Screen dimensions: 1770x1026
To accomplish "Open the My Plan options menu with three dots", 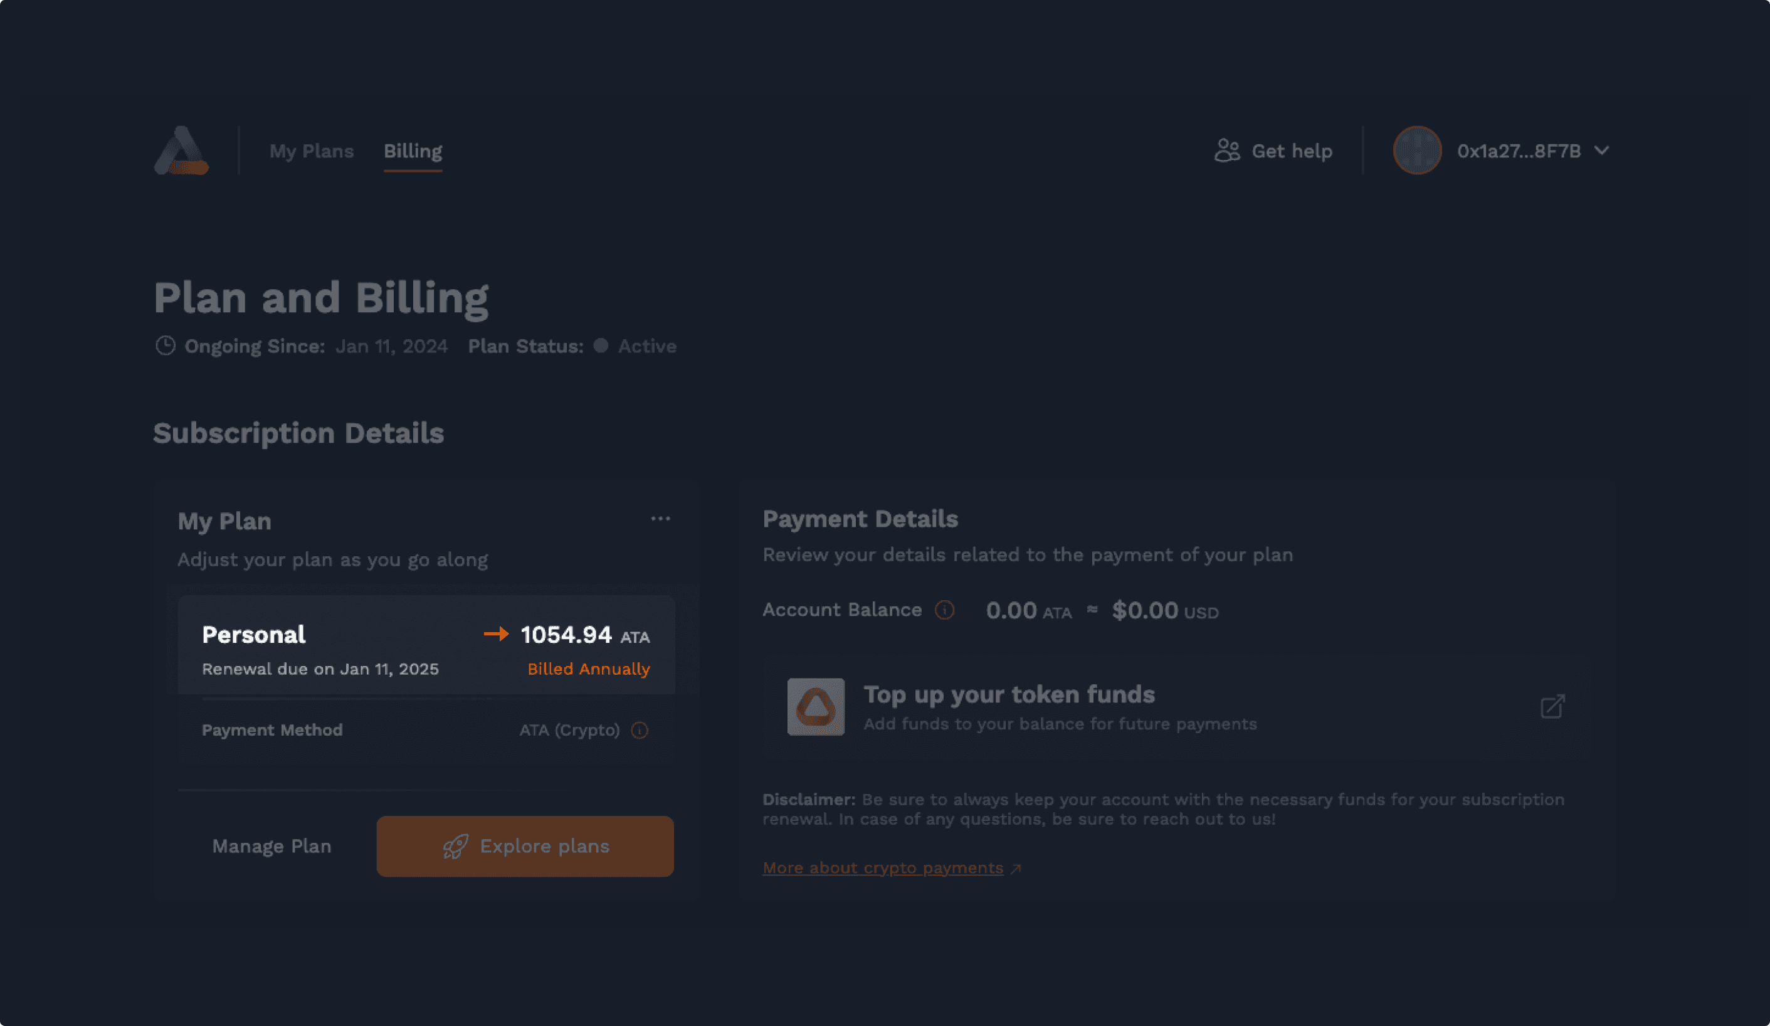I will point(660,518).
